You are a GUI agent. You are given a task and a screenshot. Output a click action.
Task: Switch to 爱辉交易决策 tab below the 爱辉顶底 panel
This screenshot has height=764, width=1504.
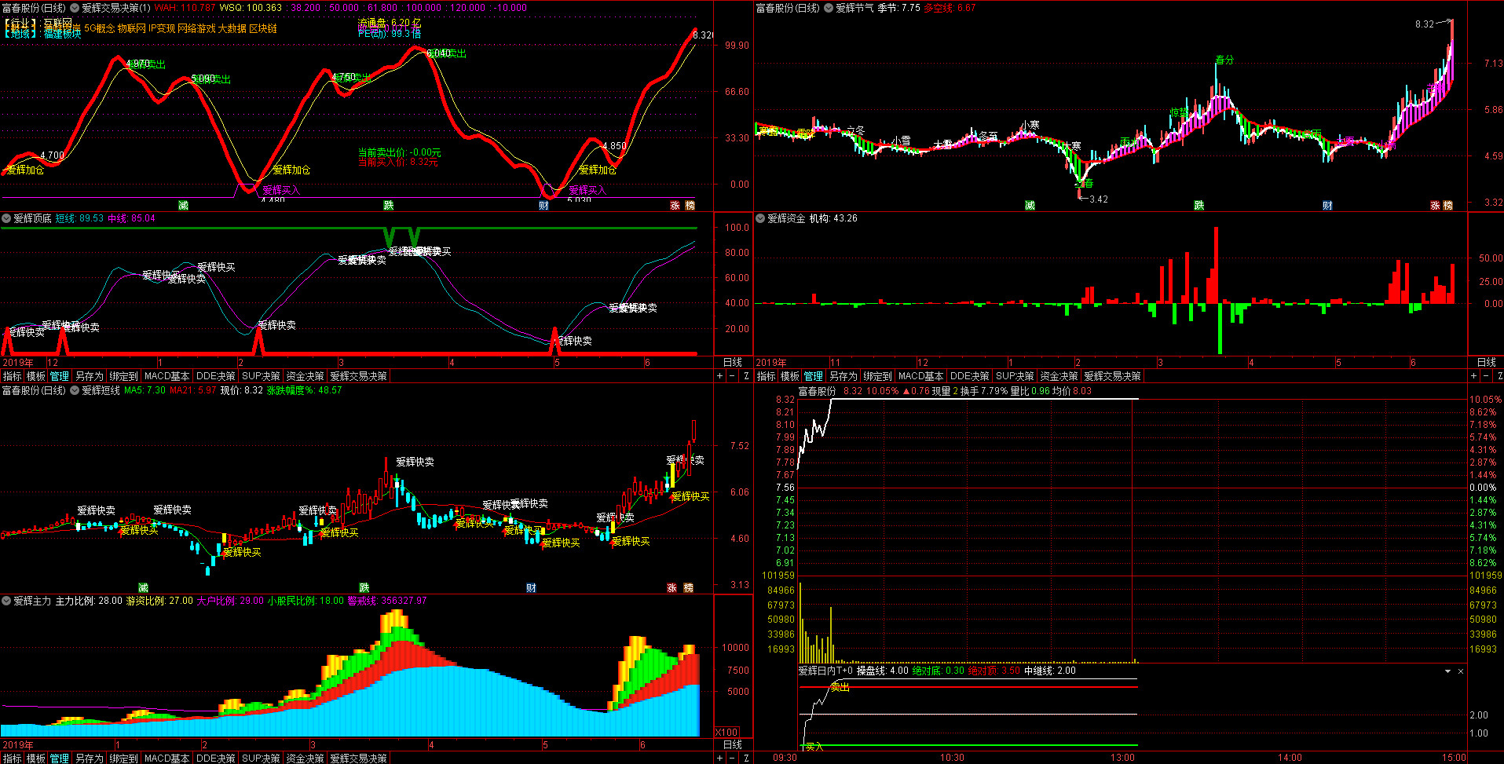pyautogui.click(x=358, y=376)
